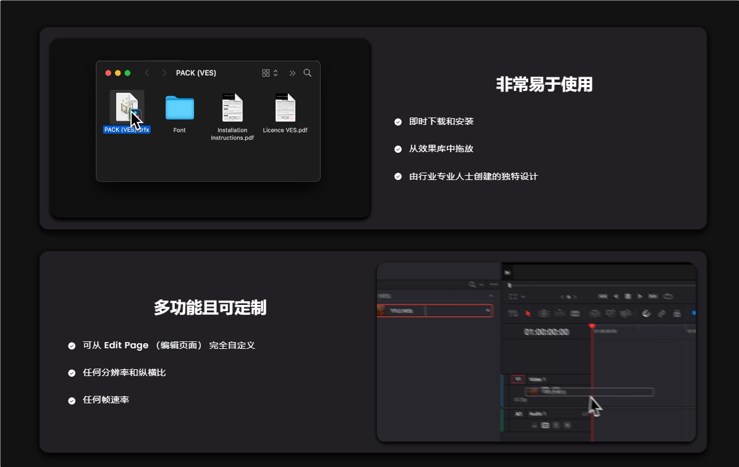The width and height of the screenshot is (739, 467).
Task: Click the Video 1 track name
Action: coord(538,379)
